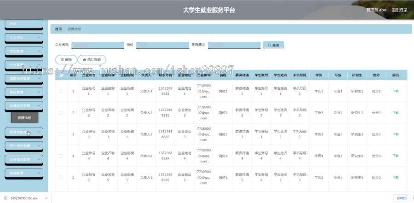Focus the 岗位 search field
414x203 pixels.
(x=163, y=45)
